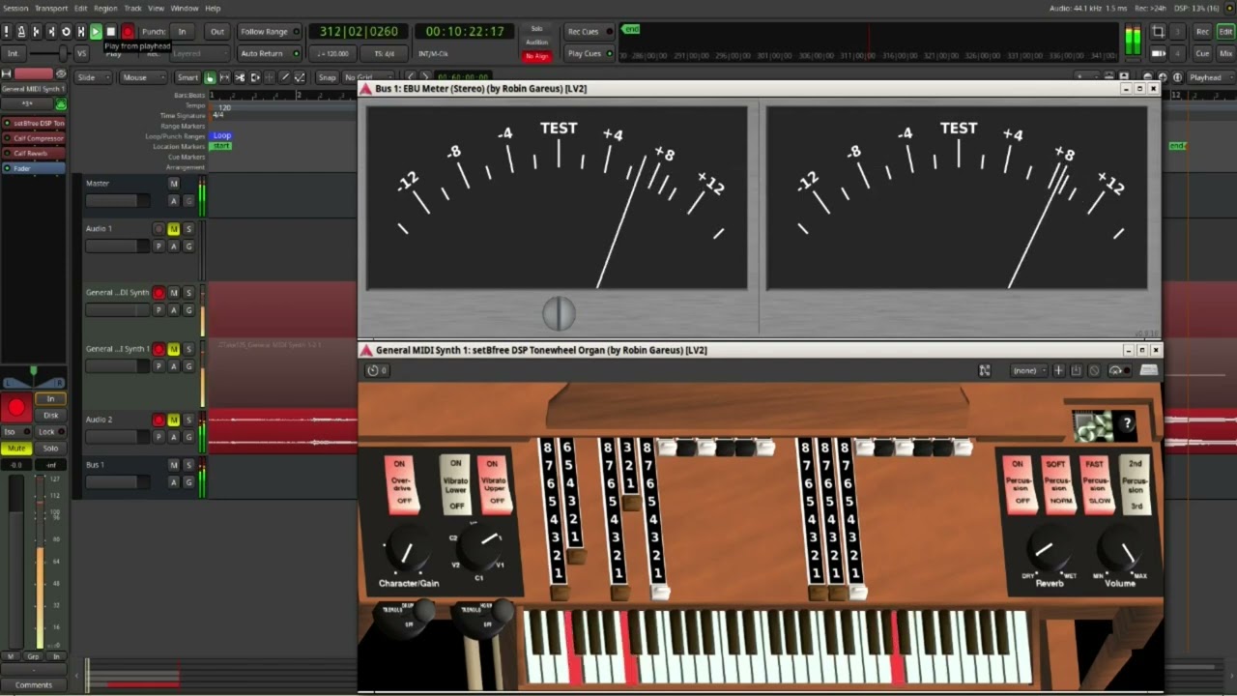Viewport: 1237px width, 696px height.
Task: Click the setBfree config dice icon
Action: pyautogui.click(x=1094, y=425)
